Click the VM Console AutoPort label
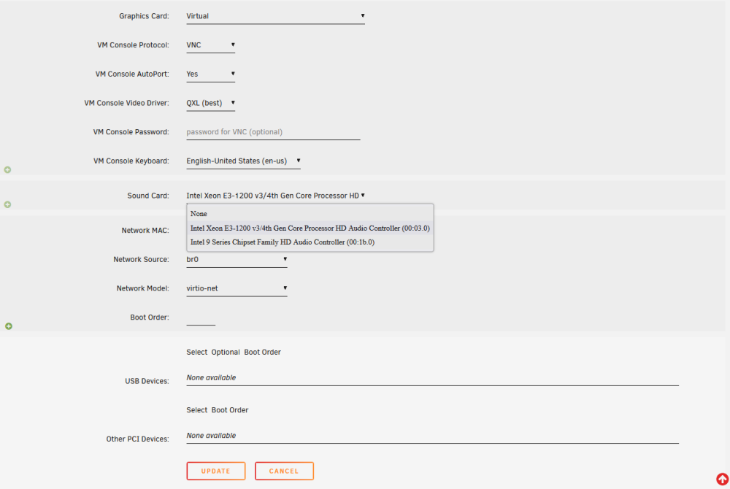This screenshot has height=489, width=730. [x=132, y=74]
